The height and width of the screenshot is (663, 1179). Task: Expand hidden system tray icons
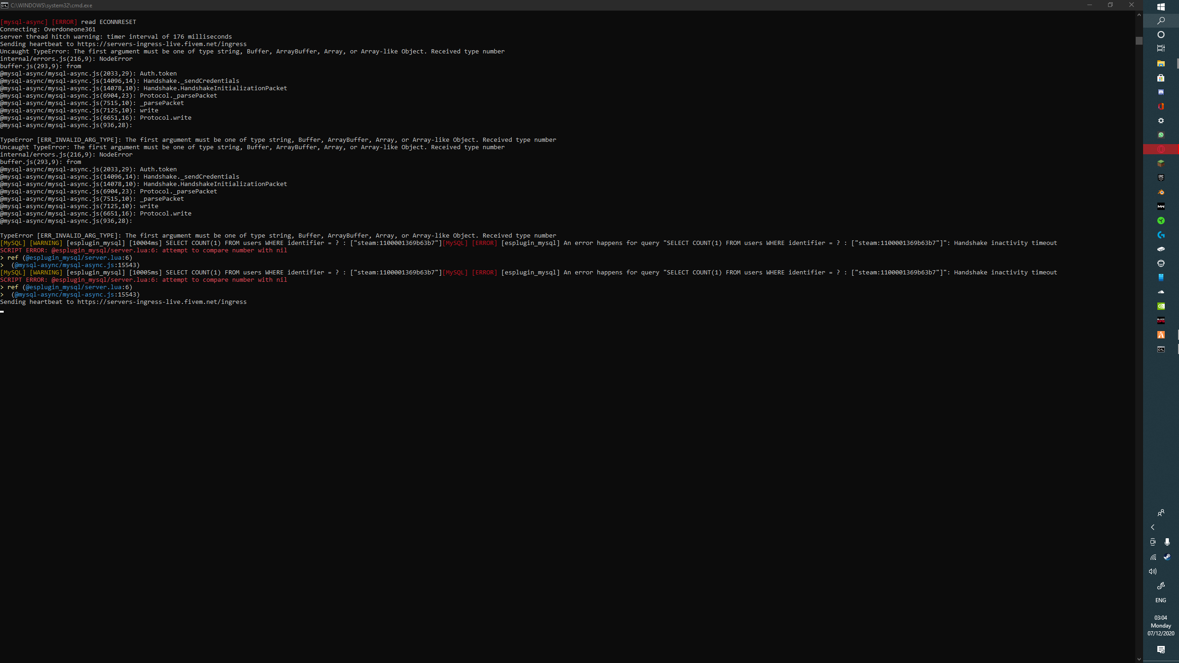pyautogui.click(x=1152, y=527)
